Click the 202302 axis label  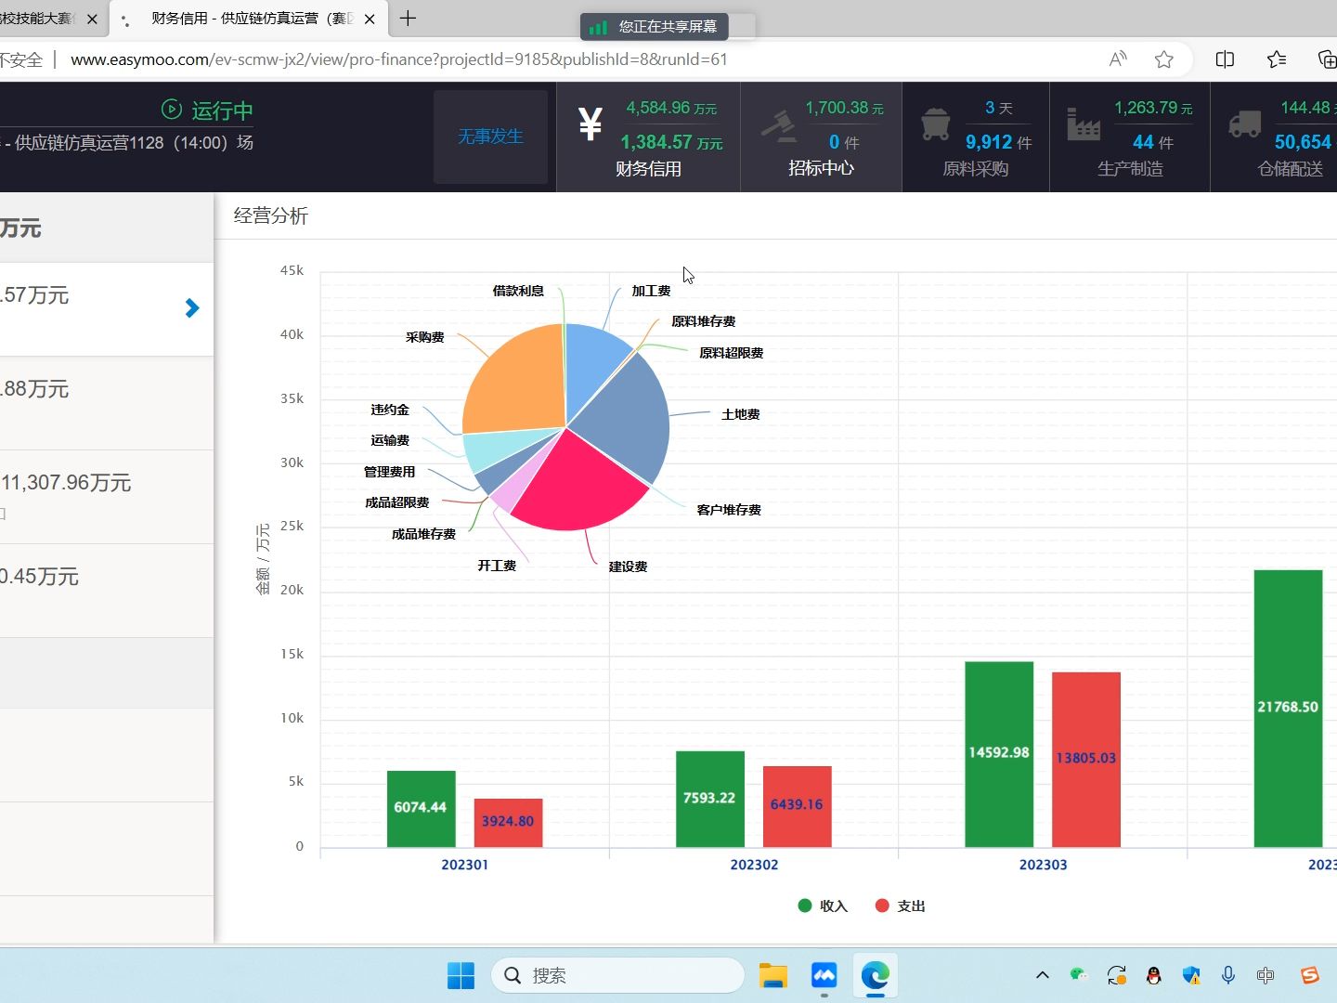(754, 865)
